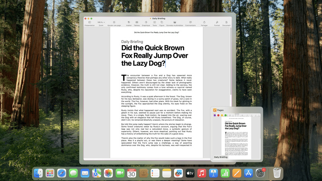This screenshot has width=322, height=181.
Task: Open the Insérer toolbar menu
Action: pos(129,24)
